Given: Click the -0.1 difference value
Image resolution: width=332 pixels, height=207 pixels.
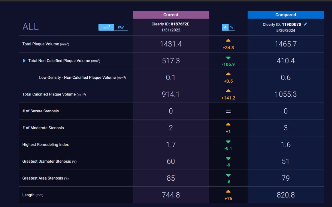Looking at the screenshot, I should (228, 148).
